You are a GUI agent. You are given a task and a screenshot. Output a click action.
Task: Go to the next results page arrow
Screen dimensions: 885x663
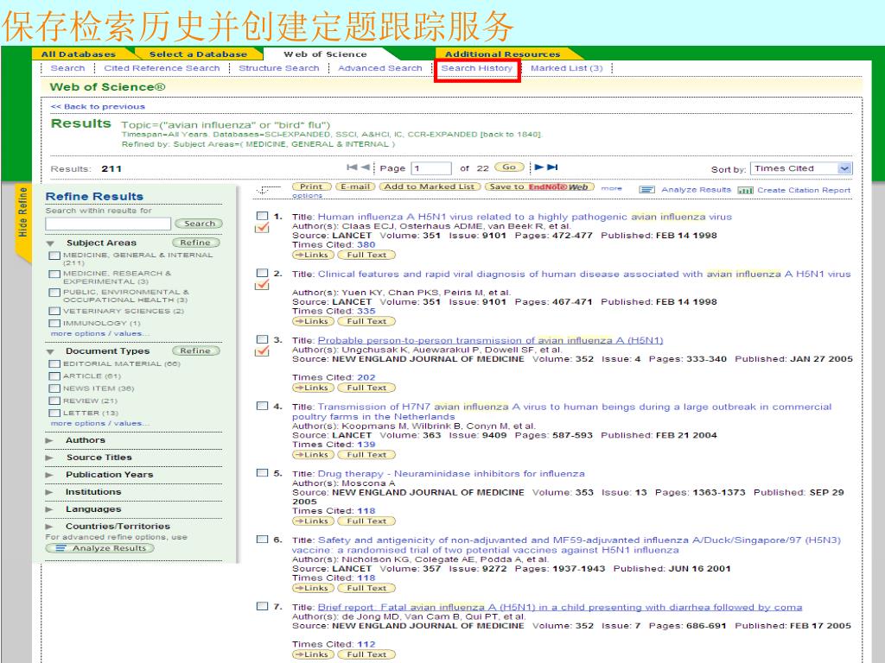pyautogui.click(x=538, y=168)
